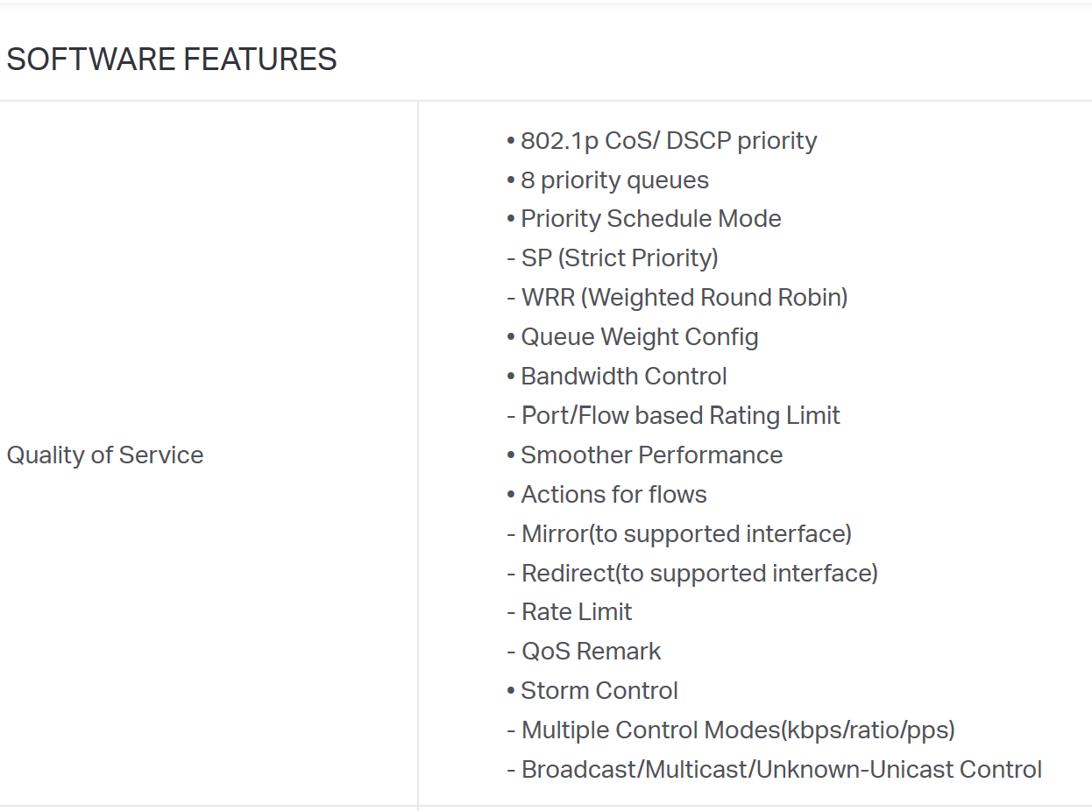Image resolution: width=1092 pixels, height=811 pixels.
Task: Click the SOFTWARE FEATURES heading
Action: pyautogui.click(x=172, y=60)
